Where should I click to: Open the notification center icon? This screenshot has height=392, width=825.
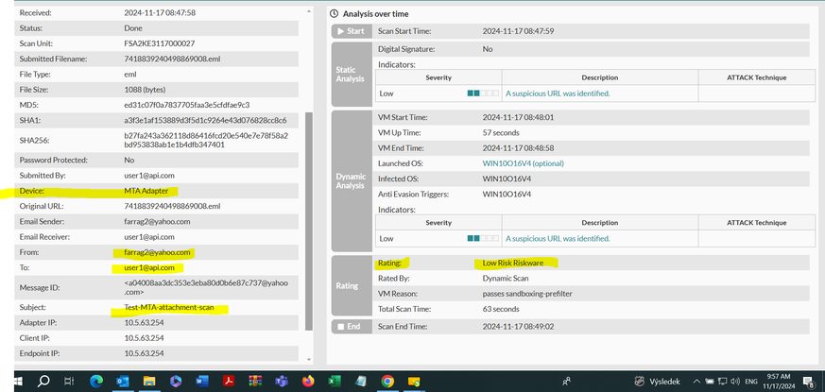809,381
